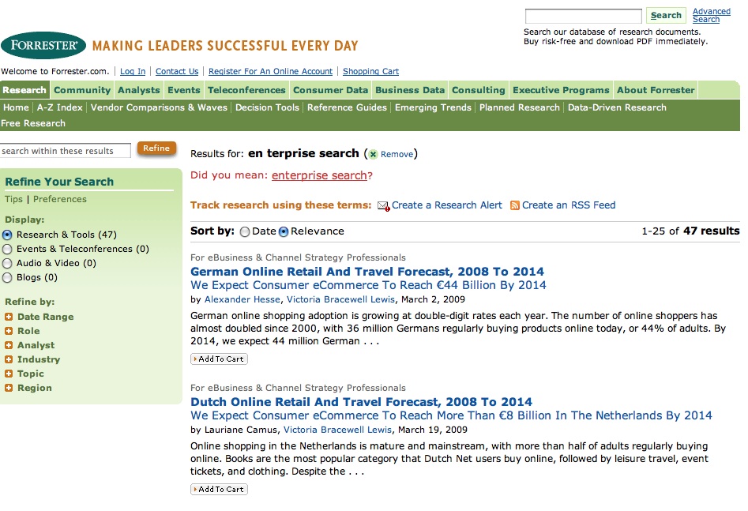Add the Dutch forecast report to cart
The width and height of the screenshot is (748, 511).
point(219,490)
